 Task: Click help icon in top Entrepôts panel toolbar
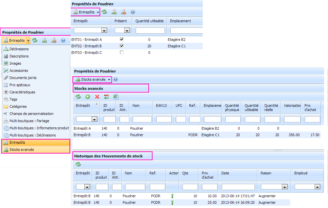tap(133, 12)
